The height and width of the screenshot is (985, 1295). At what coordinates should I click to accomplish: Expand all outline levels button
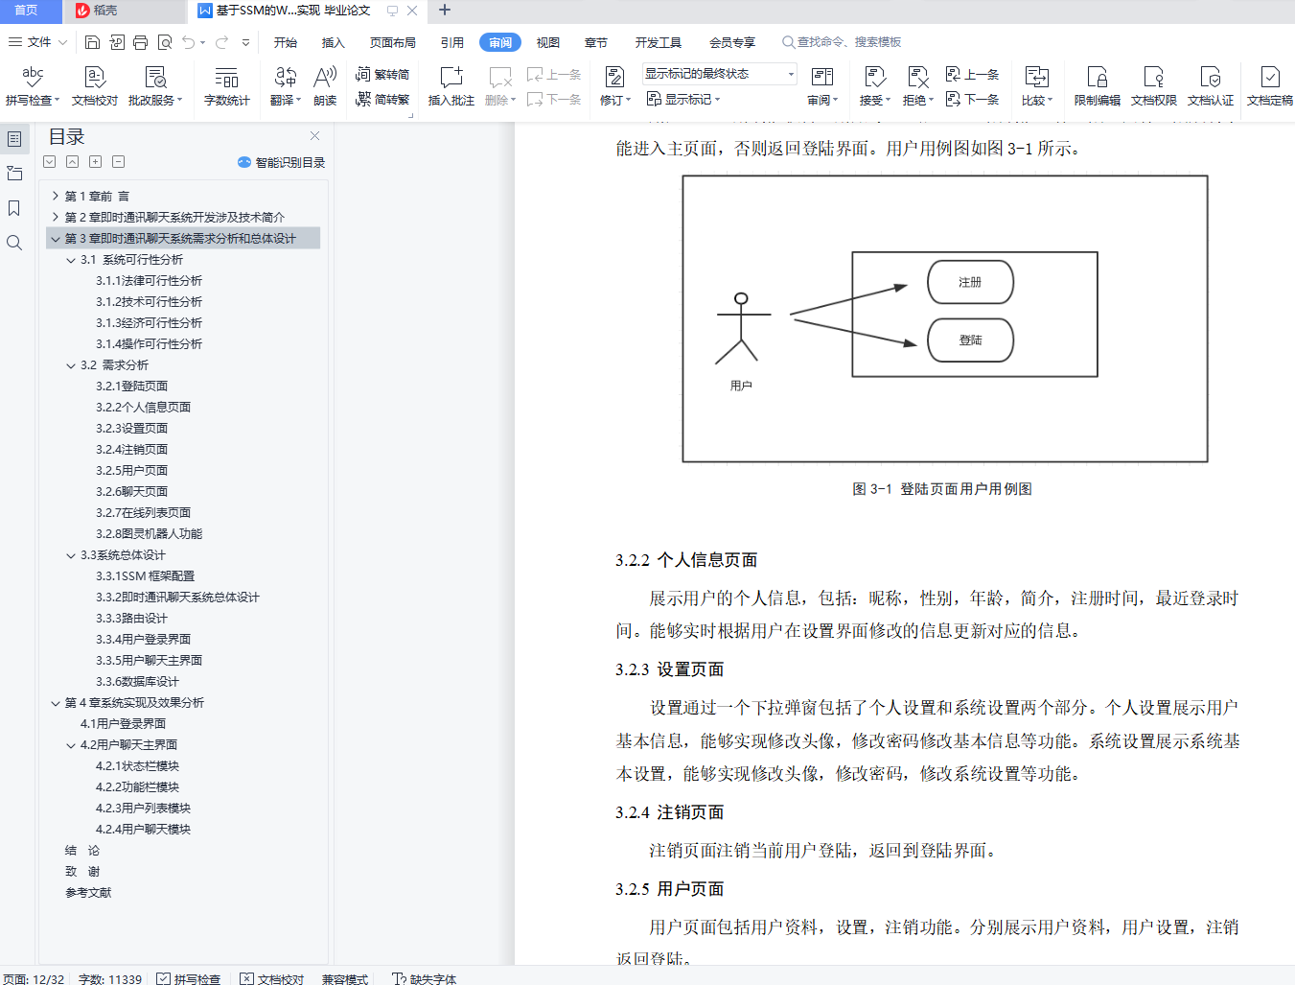point(95,162)
